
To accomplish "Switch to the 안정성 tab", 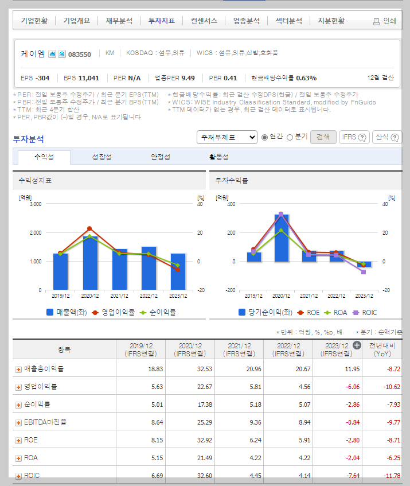I will pyautogui.click(x=161, y=157).
